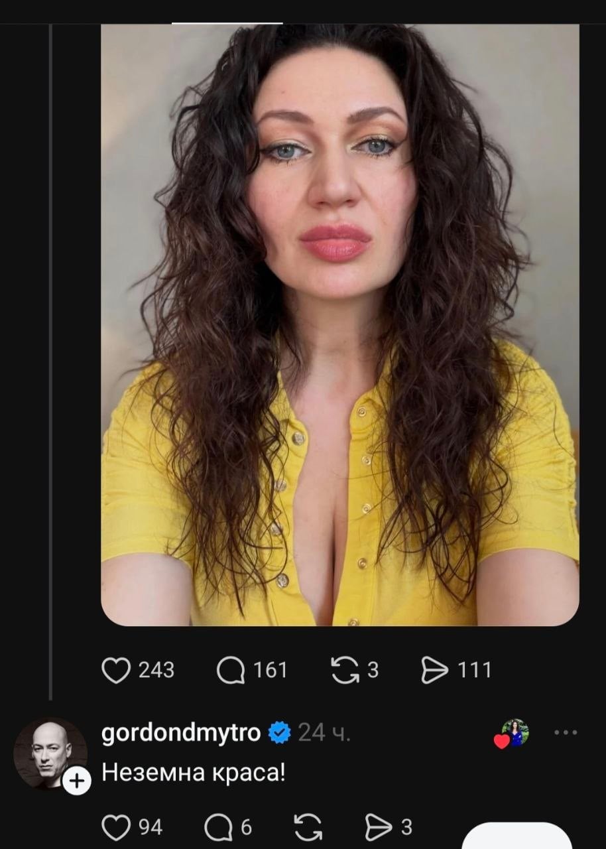This screenshot has width=606, height=849.
Task: Like gordondmytro's comment
Action: tap(116, 827)
